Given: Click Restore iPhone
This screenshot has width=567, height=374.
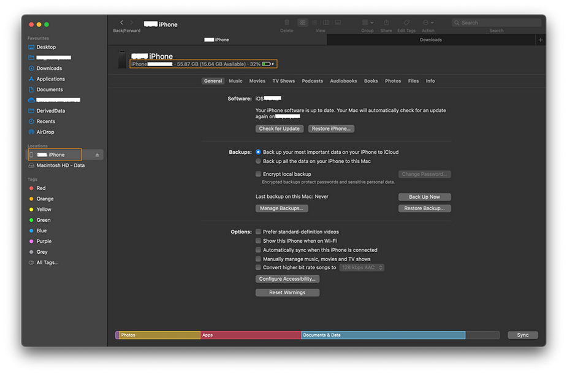Looking at the screenshot, I should click(331, 128).
